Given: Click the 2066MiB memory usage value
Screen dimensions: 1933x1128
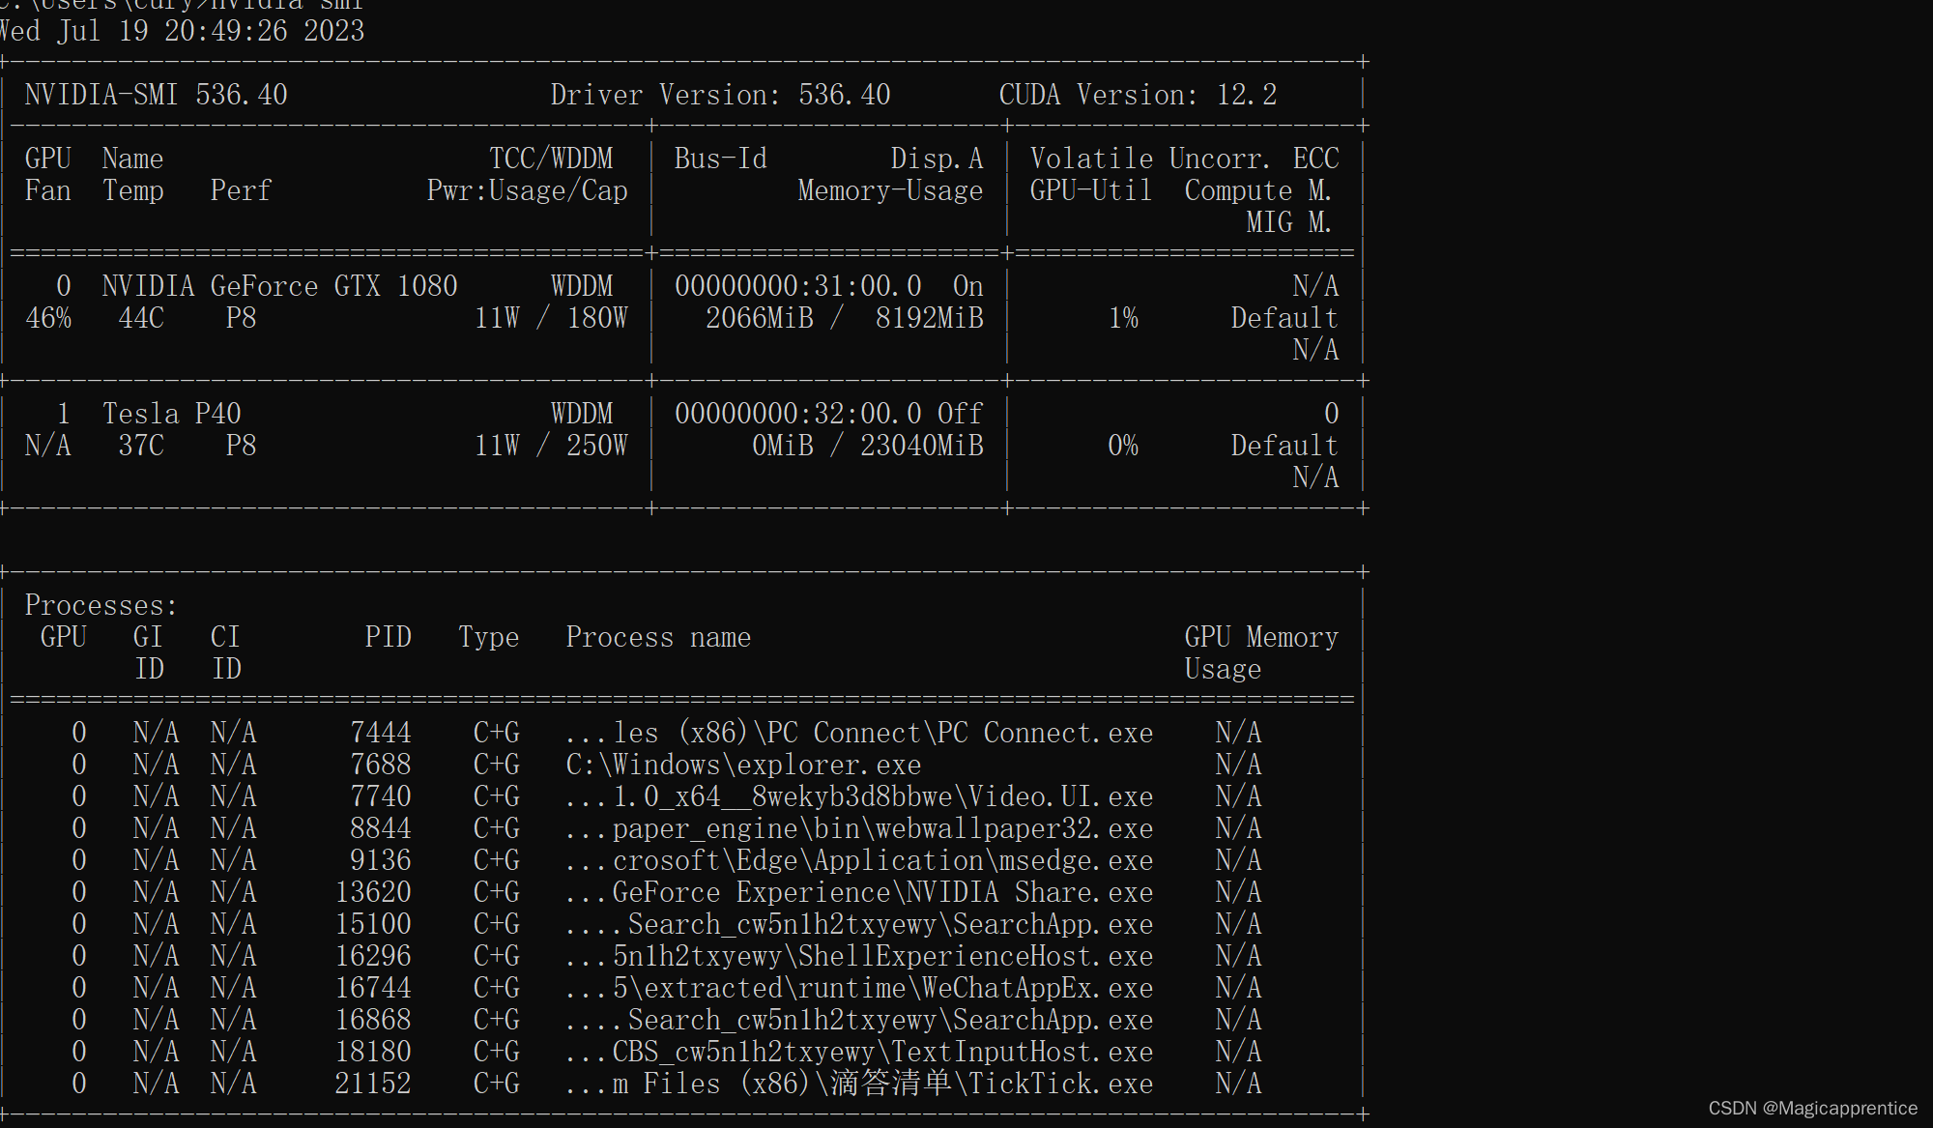Looking at the screenshot, I should 759,318.
